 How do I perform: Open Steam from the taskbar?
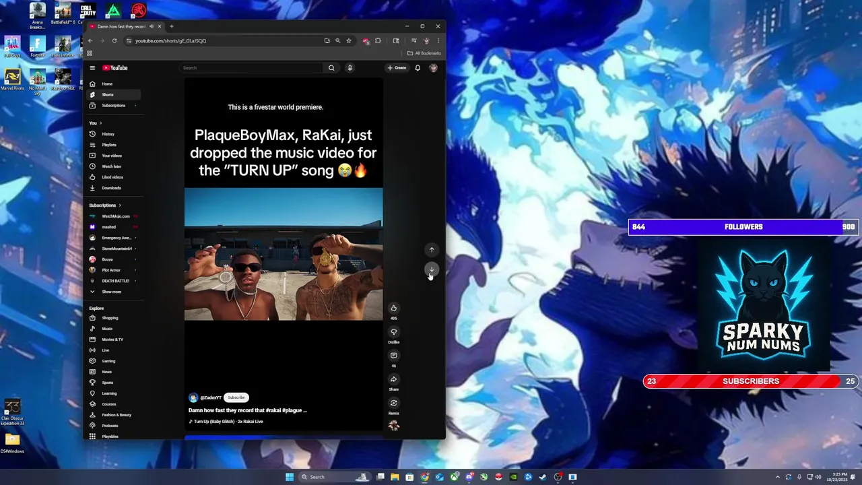pyautogui.click(x=543, y=477)
